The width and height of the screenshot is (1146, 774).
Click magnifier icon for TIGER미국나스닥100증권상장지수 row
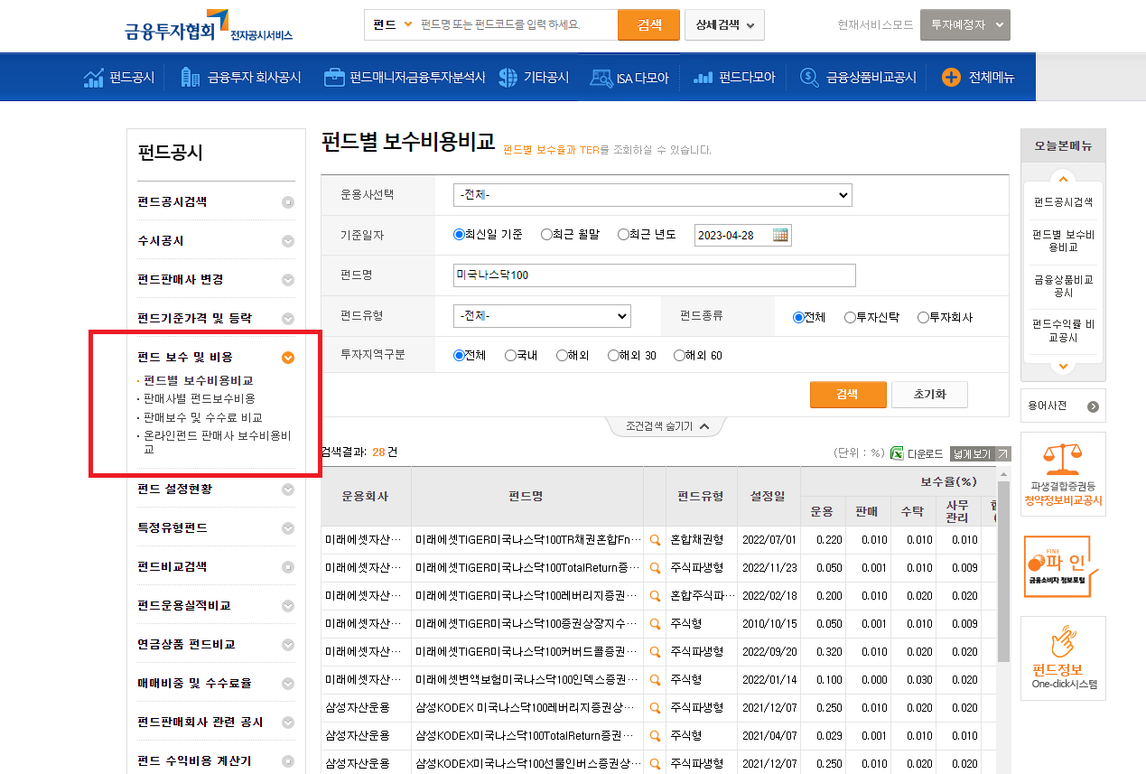pos(655,624)
